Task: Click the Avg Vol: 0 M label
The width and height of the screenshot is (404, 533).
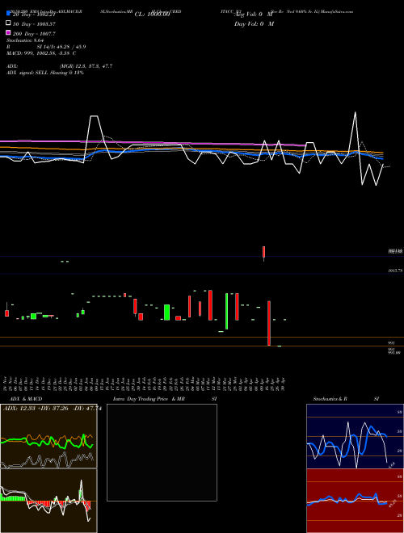Action: (254, 15)
